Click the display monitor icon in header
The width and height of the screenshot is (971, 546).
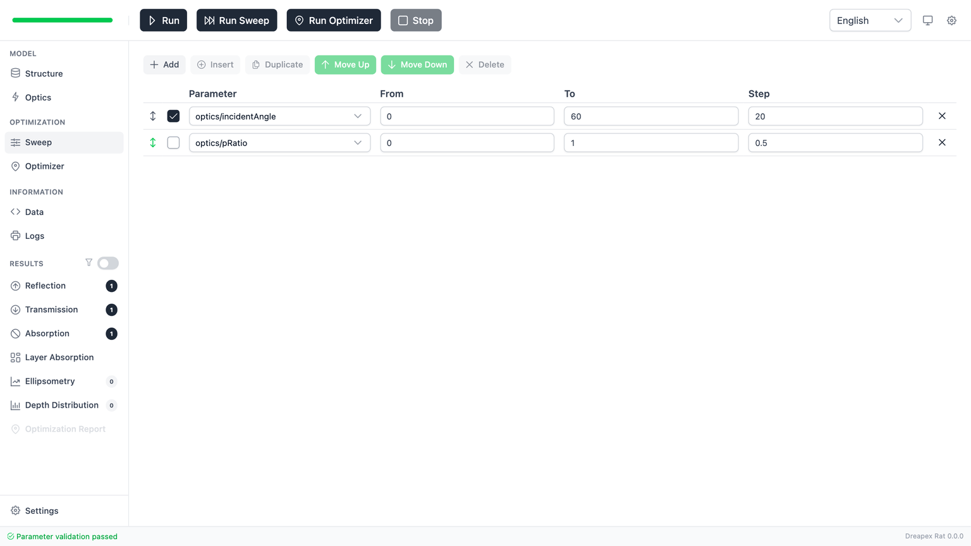(927, 20)
